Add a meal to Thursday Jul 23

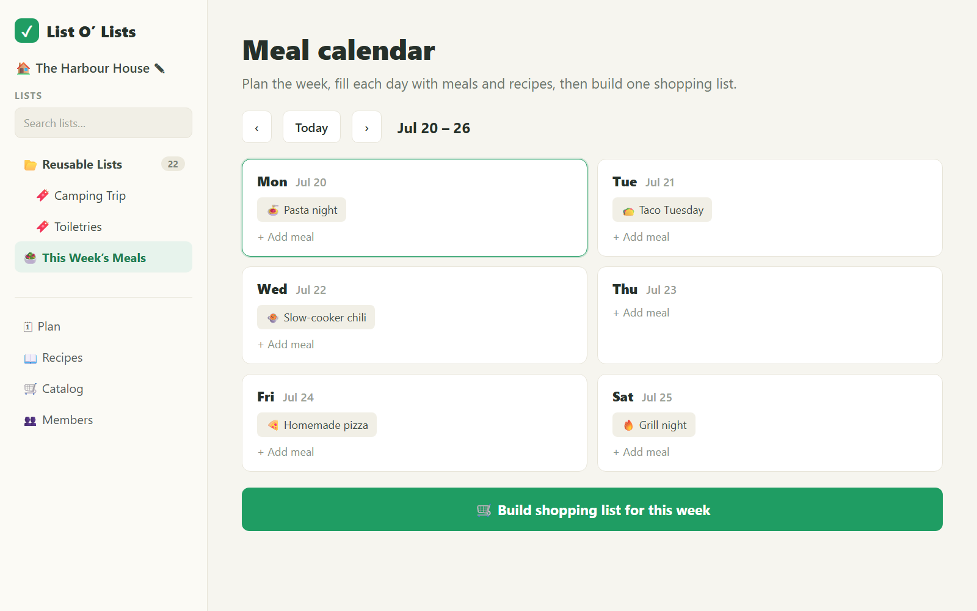point(641,313)
